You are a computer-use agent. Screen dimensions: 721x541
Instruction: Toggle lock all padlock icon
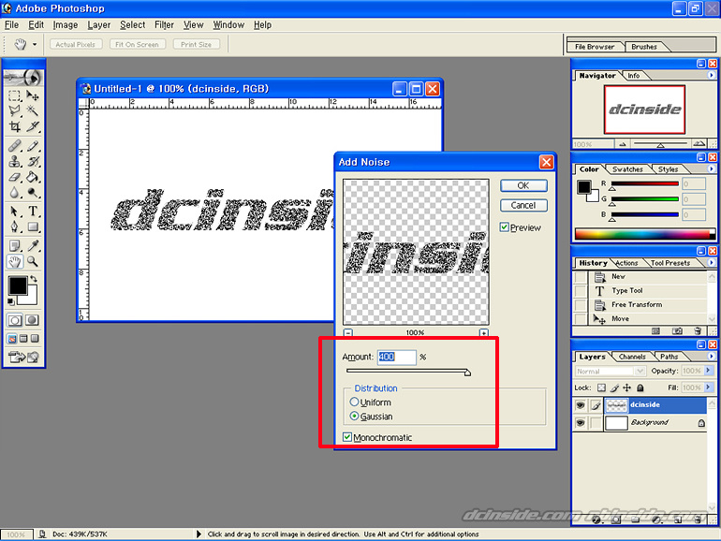coord(640,387)
